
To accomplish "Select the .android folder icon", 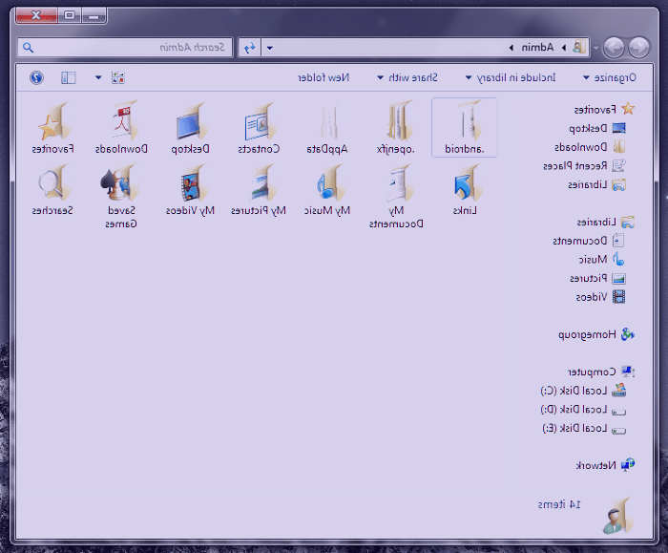I will pos(465,123).
